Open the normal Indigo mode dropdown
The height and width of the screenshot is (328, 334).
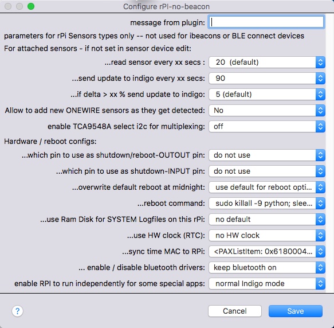pos(267,284)
